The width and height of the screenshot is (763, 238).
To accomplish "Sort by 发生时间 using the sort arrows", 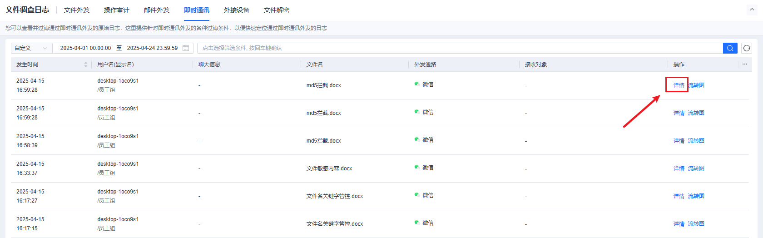I will pyautogui.click(x=86, y=64).
